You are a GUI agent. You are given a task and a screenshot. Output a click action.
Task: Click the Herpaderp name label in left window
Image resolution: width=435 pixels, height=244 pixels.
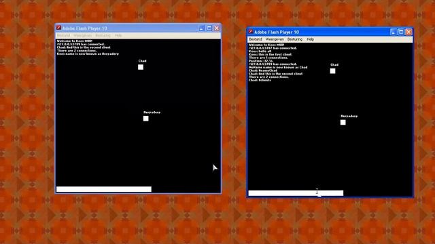152,113
